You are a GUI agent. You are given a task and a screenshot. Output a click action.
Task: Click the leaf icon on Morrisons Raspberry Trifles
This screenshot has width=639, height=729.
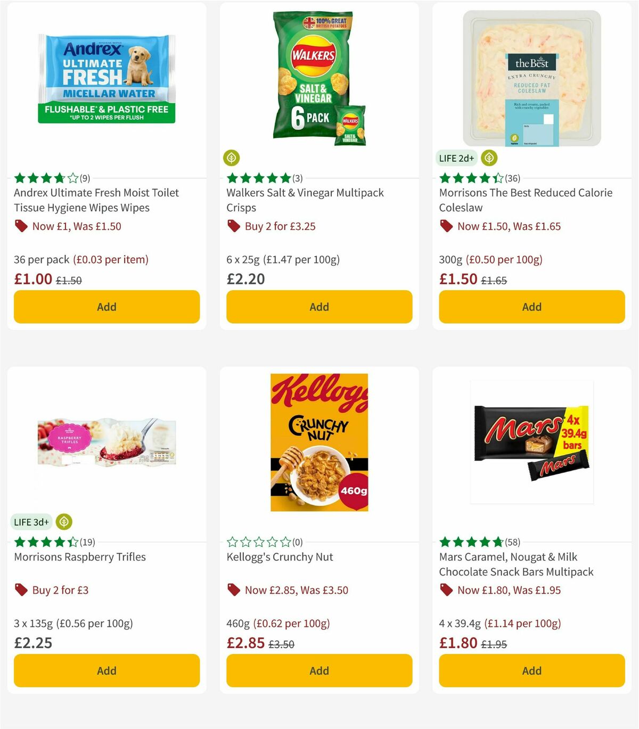(x=63, y=522)
